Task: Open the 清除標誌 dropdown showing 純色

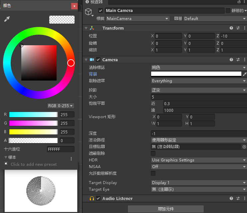Action: pyautogui.click(x=198, y=67)
